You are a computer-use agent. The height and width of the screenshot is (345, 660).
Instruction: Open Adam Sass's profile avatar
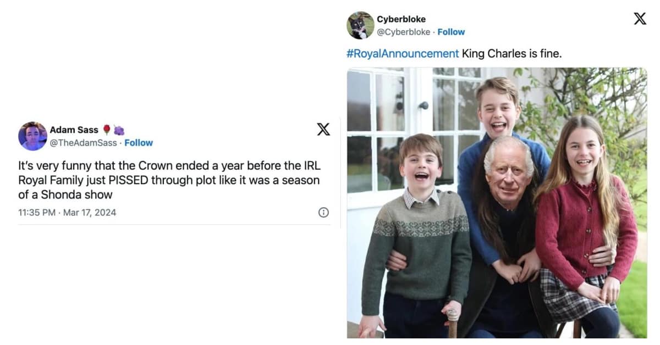[32, 136]
